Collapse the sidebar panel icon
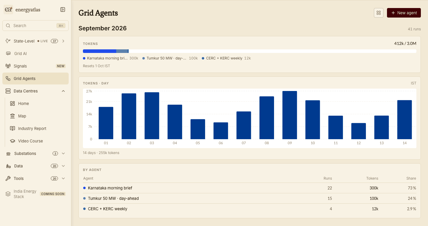This screenshot has height=226, width=428. (x=63, y=10)
